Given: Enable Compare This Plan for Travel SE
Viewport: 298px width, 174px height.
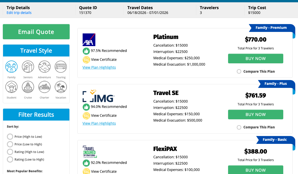Looking at the screenshot, I should (x=239, y=127).
